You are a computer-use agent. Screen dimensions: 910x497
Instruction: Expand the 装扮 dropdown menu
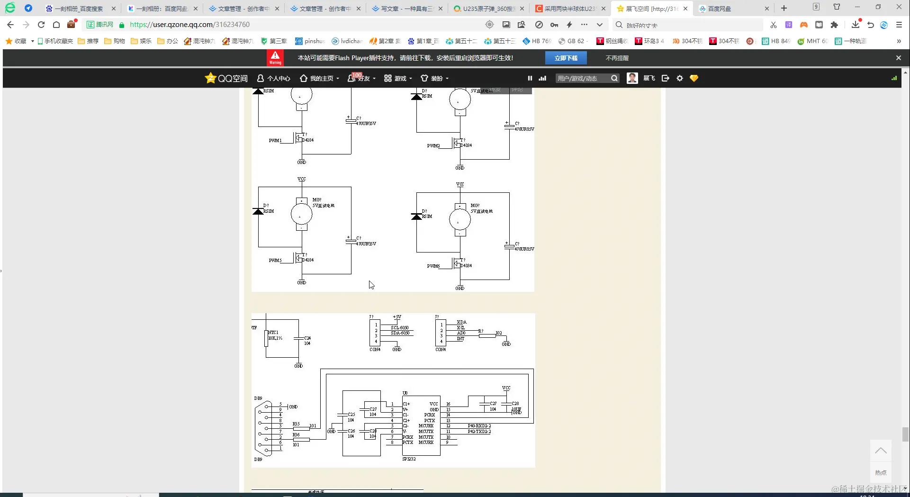tap(434, 78)
